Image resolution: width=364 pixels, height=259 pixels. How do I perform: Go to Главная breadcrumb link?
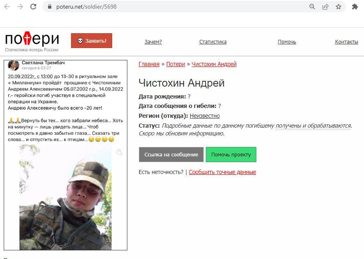149,64
